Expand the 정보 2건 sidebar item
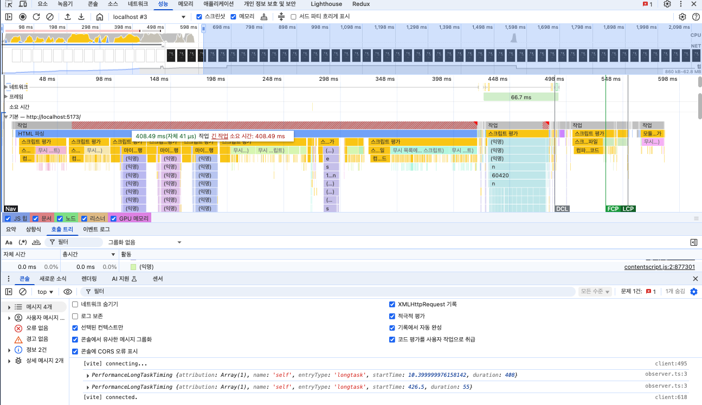The image size is (702, 405). click(9, 350)
